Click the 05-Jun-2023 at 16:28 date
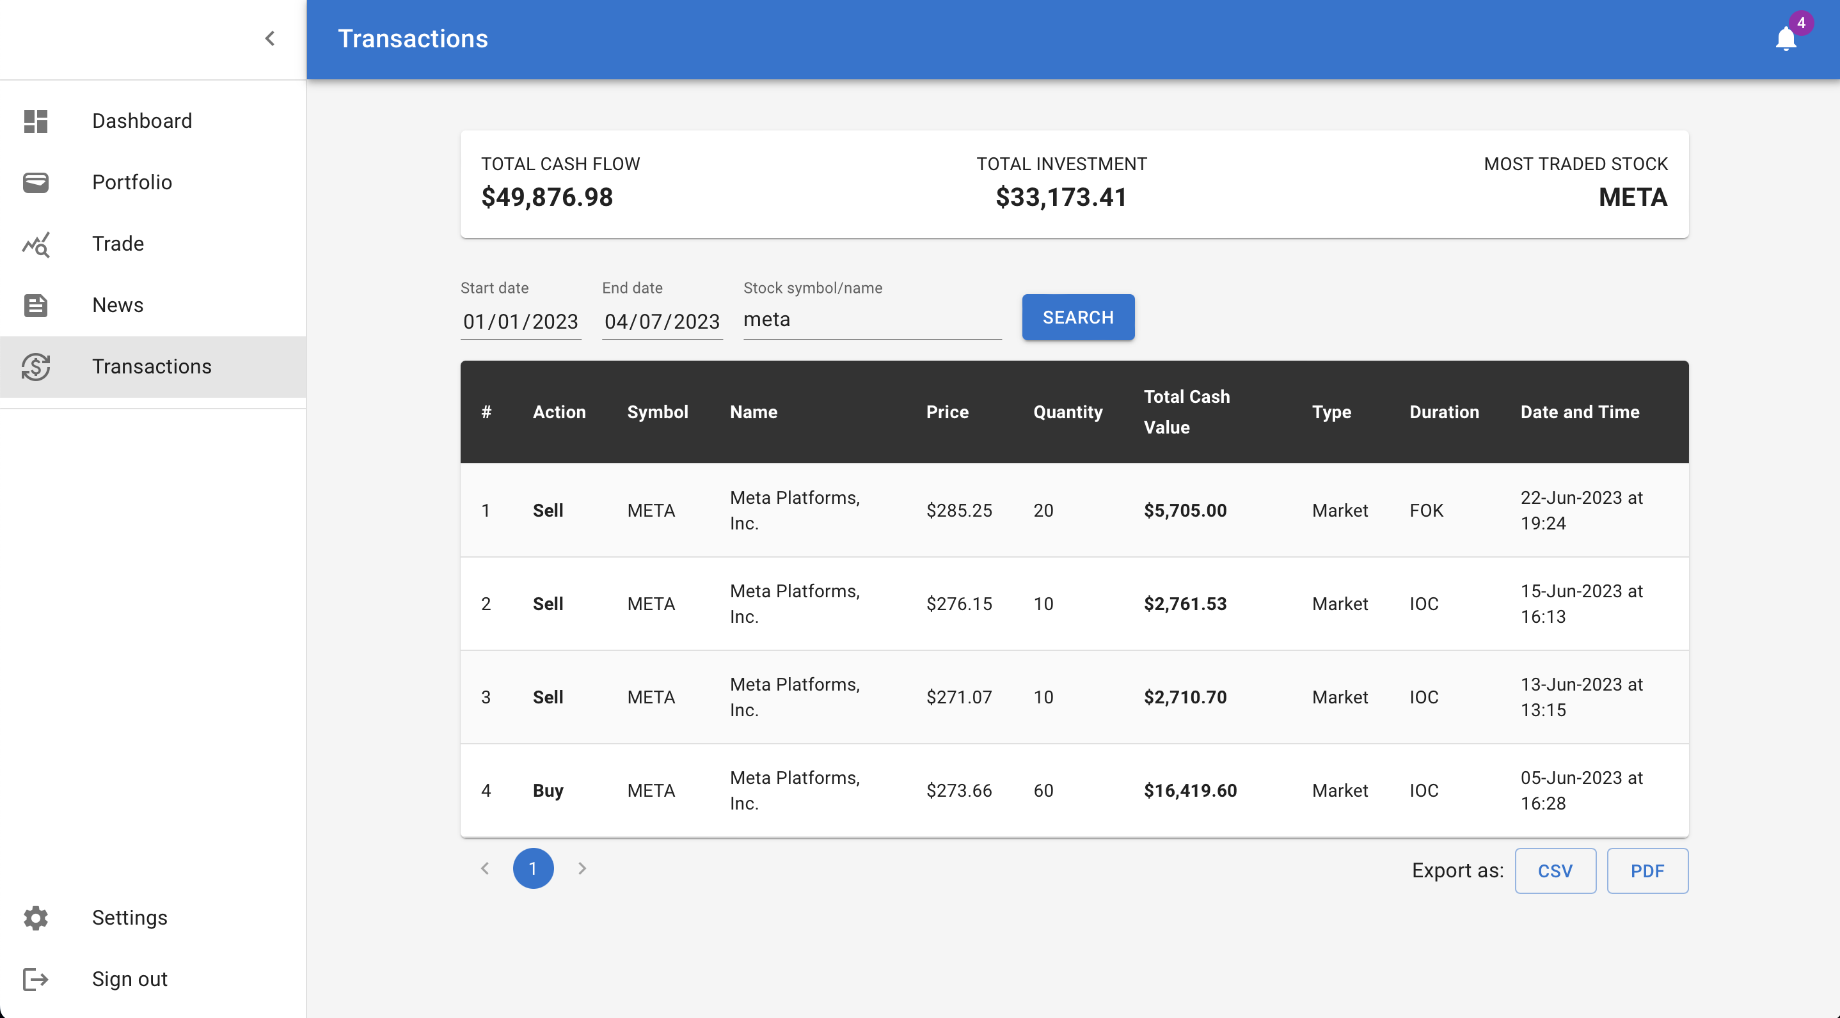 [x=1582, y=790]
